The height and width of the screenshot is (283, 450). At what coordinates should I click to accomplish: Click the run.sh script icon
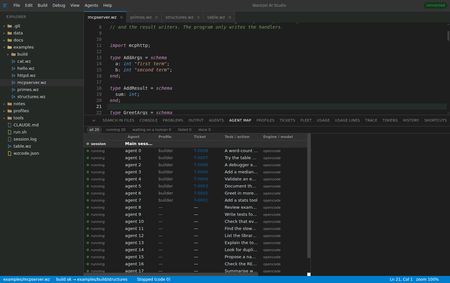point(10,132)
